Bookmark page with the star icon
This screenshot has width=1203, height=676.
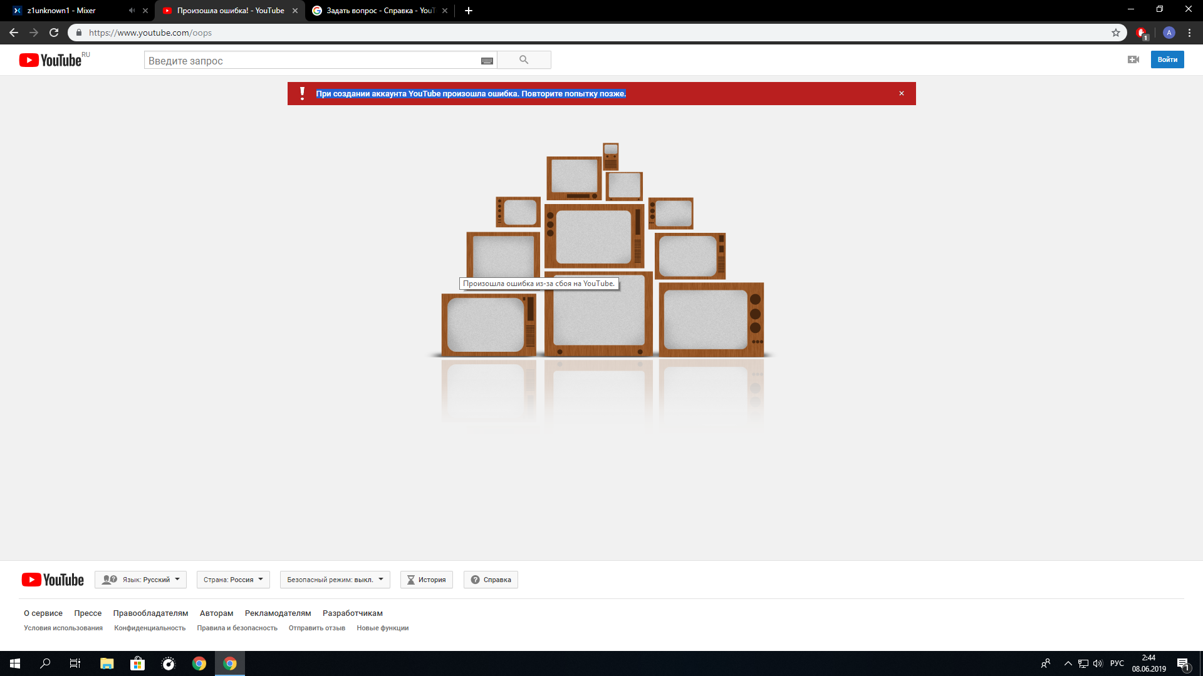pyautogui.click(x=1116, y=33)
